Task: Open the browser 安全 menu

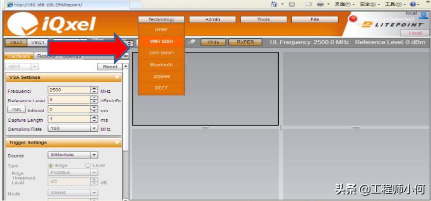Action: click(x=370, y=4)
